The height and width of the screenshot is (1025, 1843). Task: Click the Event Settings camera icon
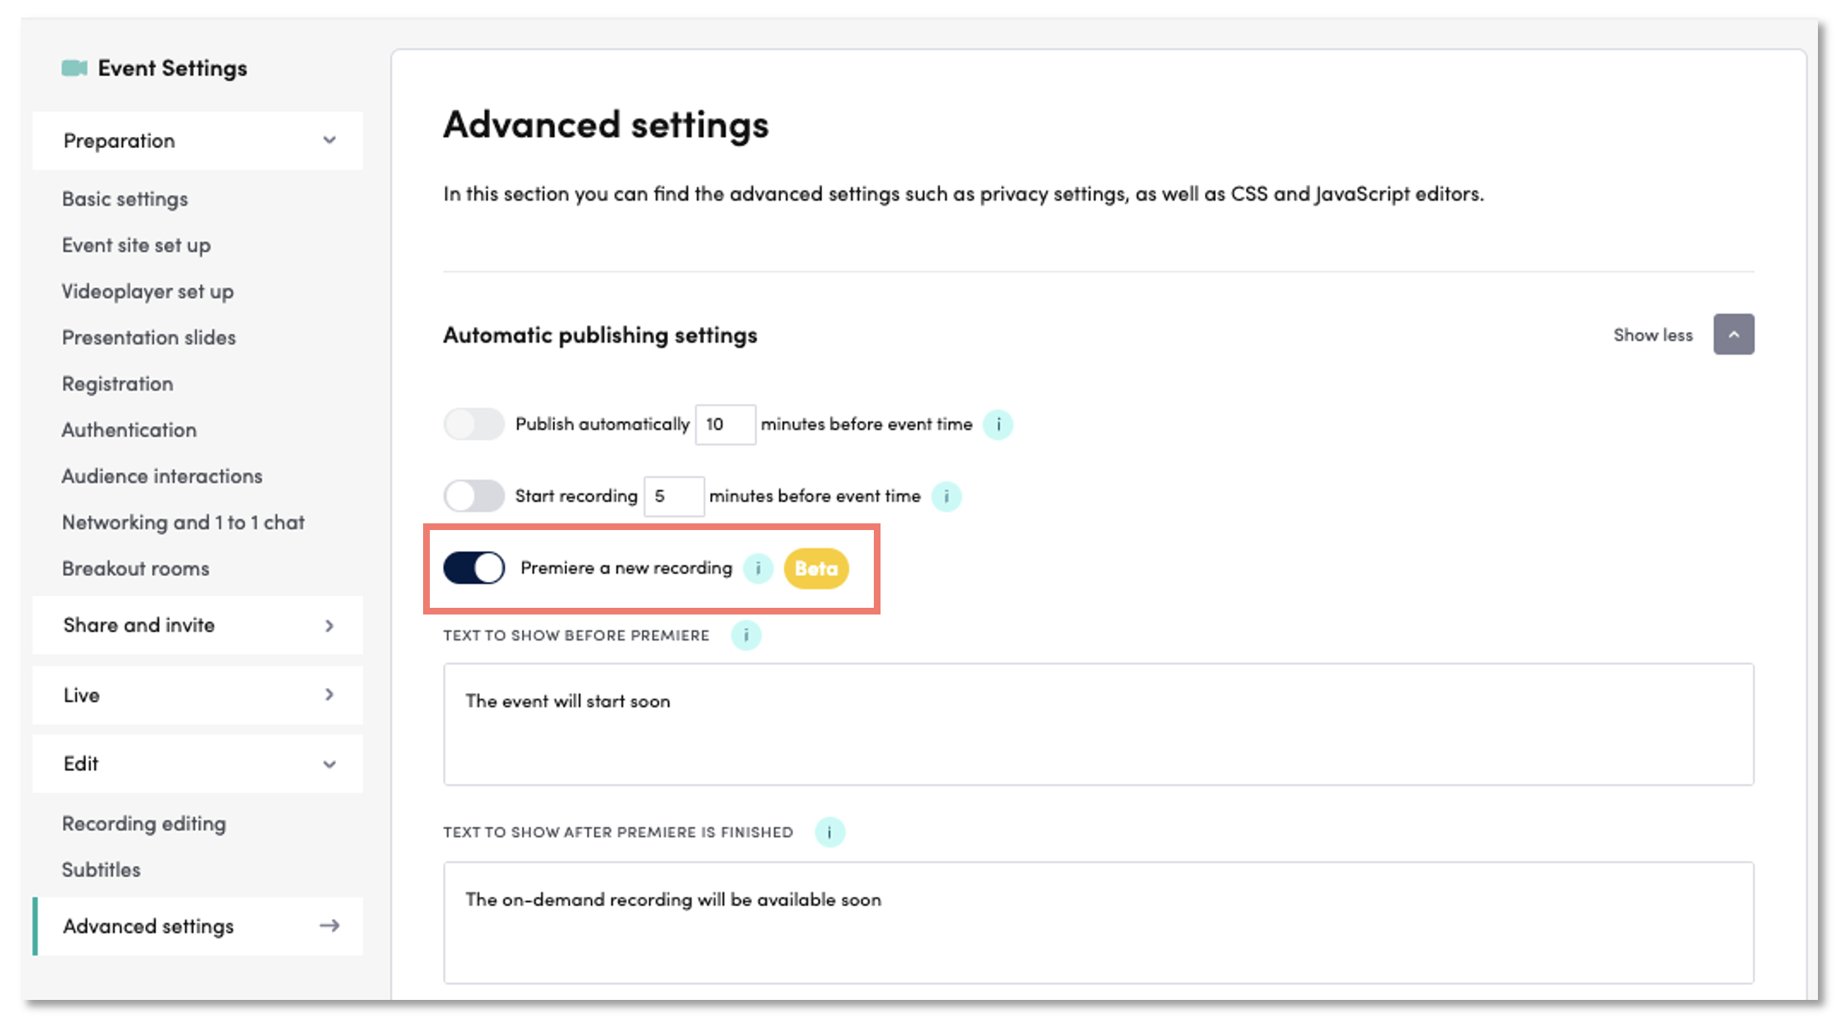(x=74, y=69)
